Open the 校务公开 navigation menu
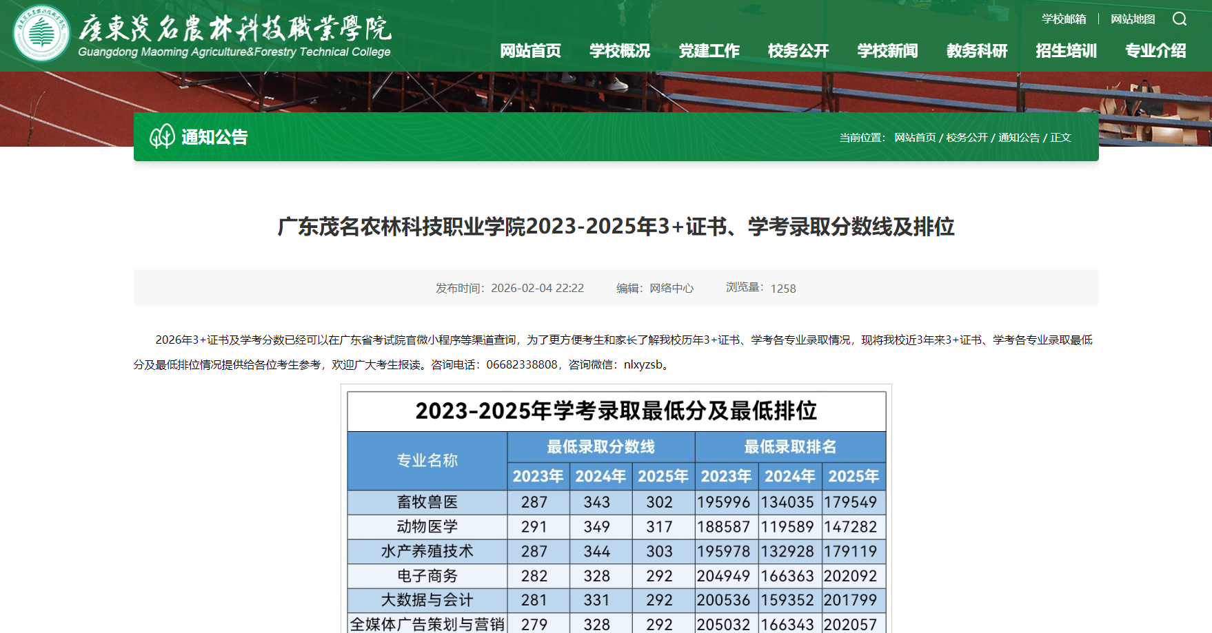The width and height of the screenshot is (1212, 633). (x=798, y=50)
